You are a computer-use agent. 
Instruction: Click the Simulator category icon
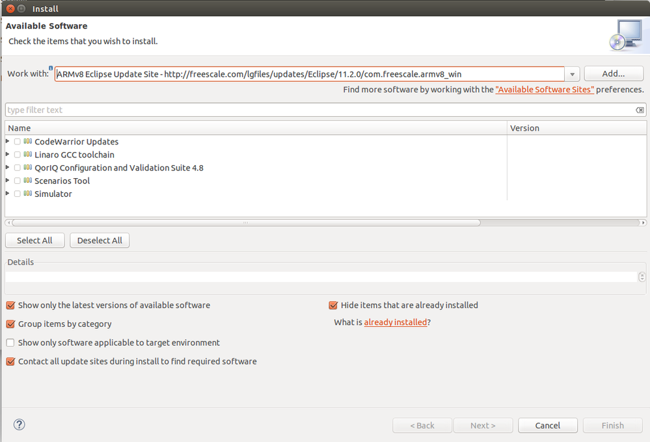click(27, 194)
